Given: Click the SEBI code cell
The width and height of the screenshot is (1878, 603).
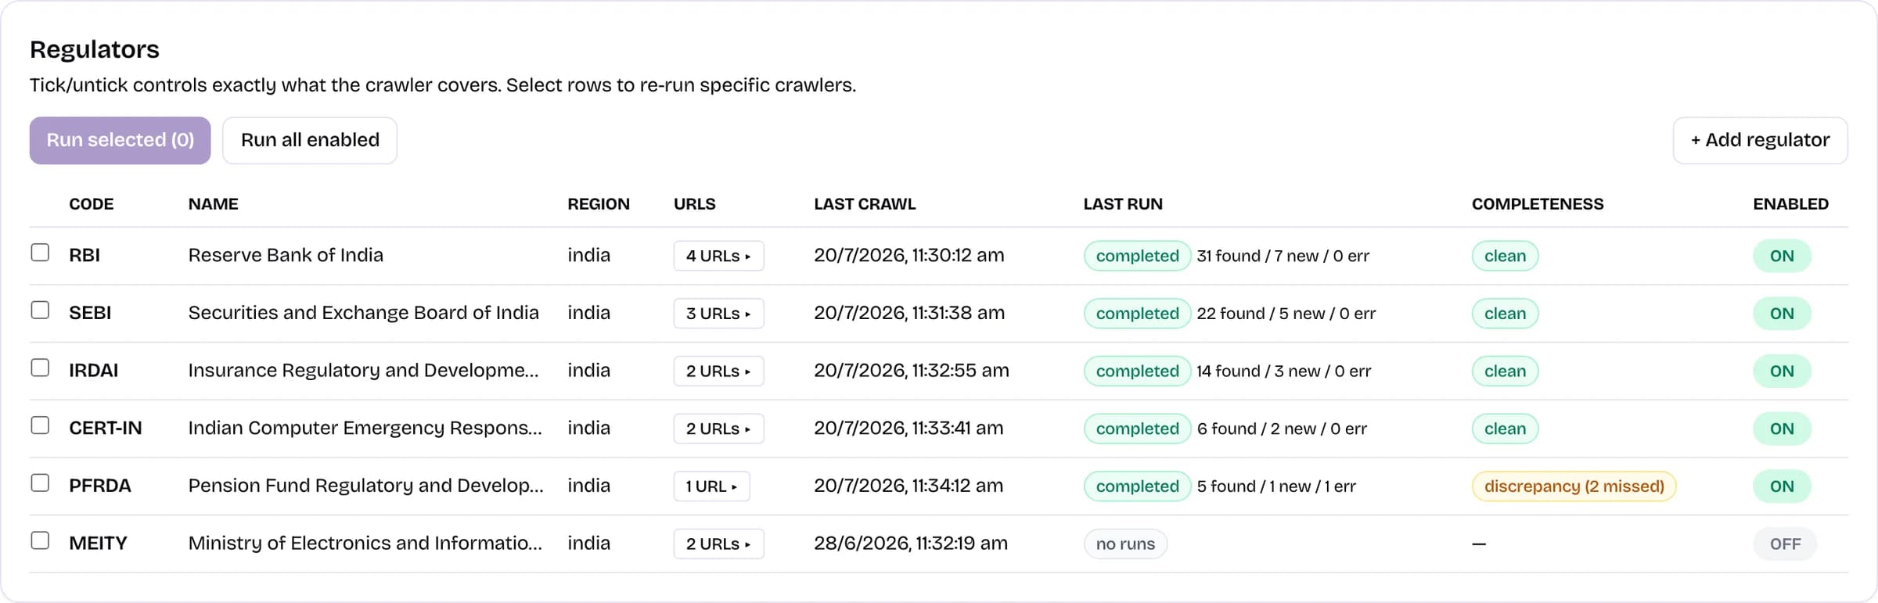Looking at the screenshot, I should (90, 313).
